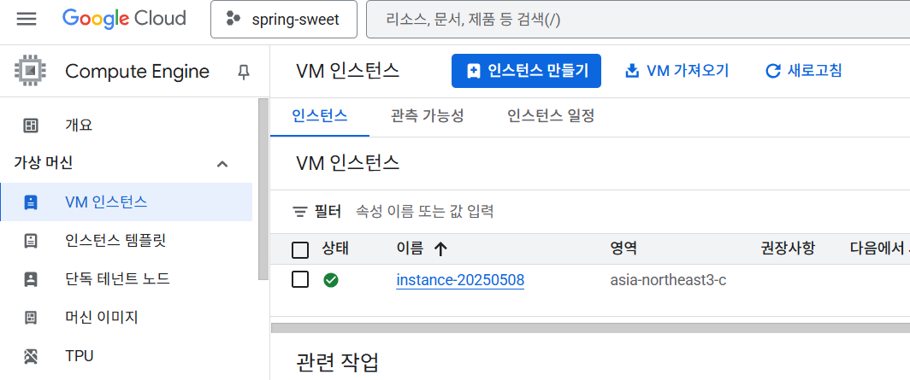The height and width of the screenshot is (380, 910).
Task: Click the 상태 column header
Action: coord(335,248)
